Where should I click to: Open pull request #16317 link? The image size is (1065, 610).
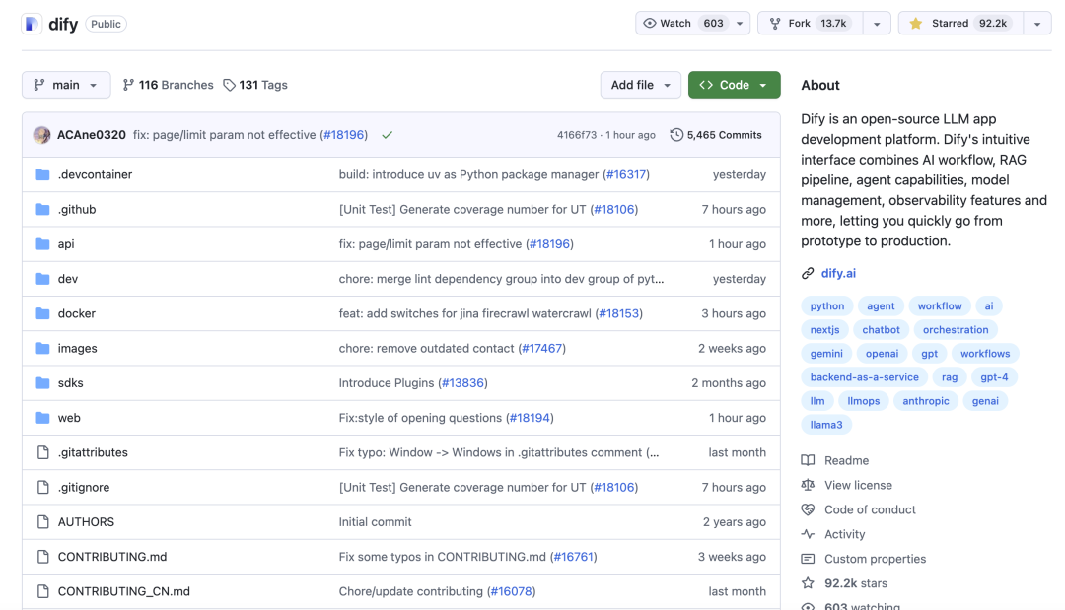(x=626, y=174)
